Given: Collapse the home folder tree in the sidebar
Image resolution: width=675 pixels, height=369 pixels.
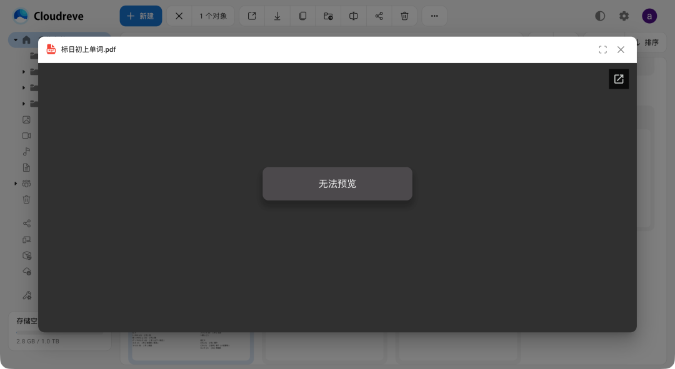Looking at the screenshot, I should [x=16, y=40].
